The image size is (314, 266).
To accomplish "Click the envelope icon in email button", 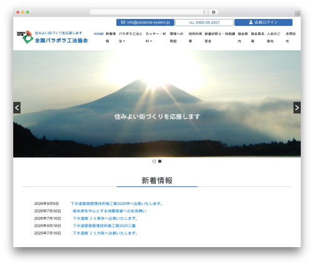I will [123, 22].
